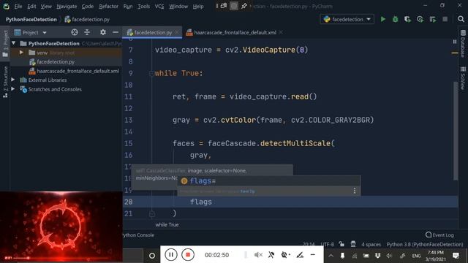Open the SciView side panel
Viewport: 468px width, 263px height.
pyautogui.click(x=463, y=78)
